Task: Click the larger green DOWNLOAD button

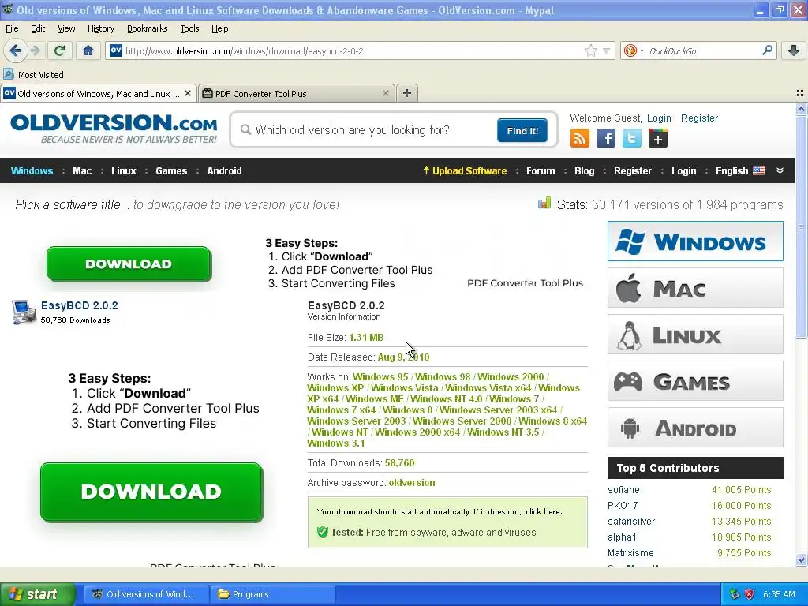Action: [151, 492]
